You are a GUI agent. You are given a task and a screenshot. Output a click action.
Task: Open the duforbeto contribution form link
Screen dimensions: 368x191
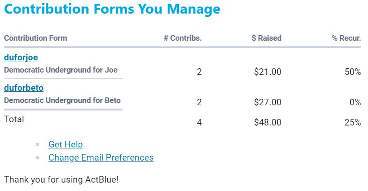(24, 88)
